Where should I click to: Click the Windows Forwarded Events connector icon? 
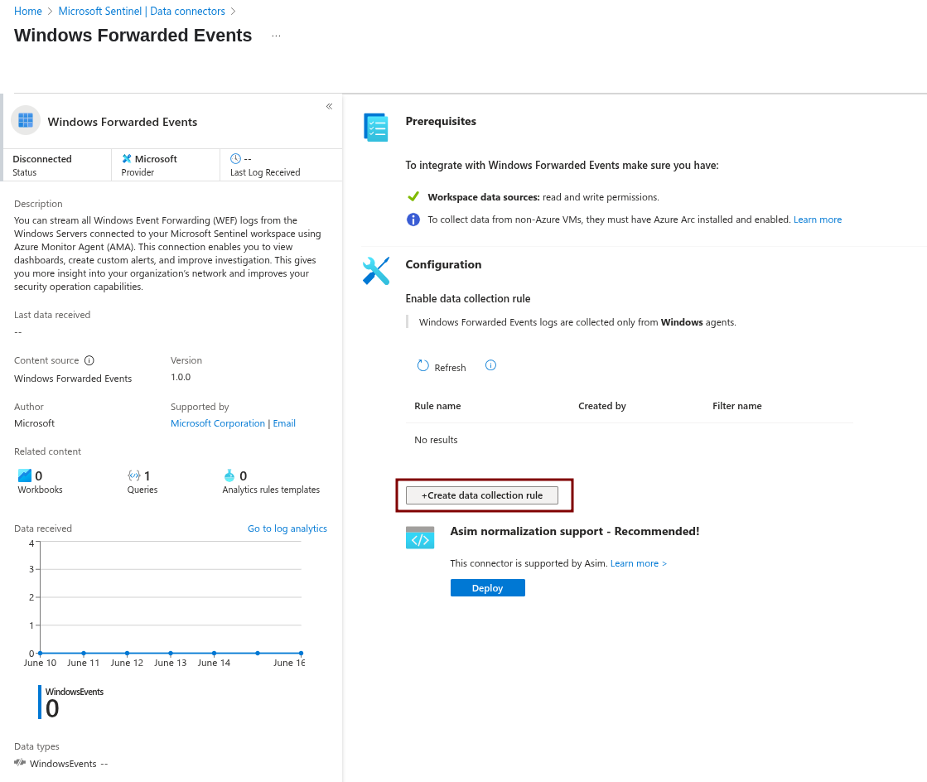click(x=26, y=121)
